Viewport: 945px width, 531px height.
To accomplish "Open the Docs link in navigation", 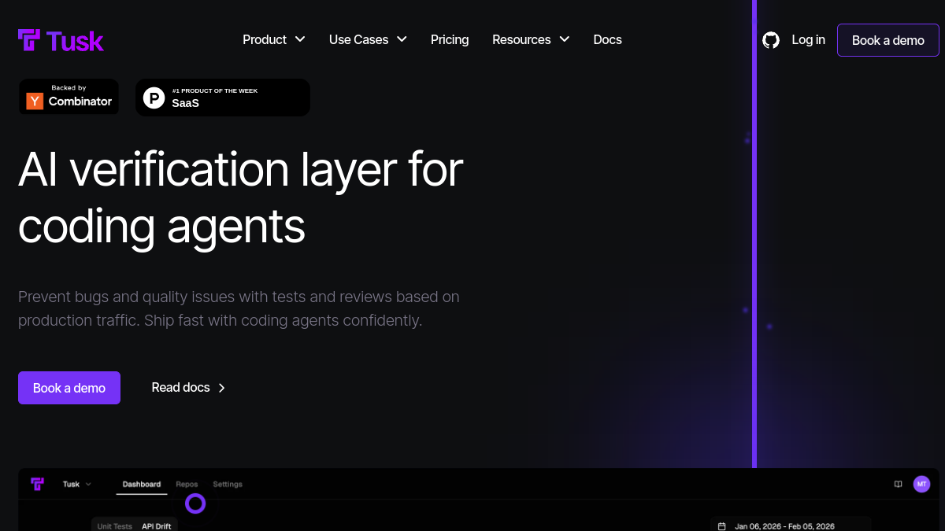I will 608,39.
